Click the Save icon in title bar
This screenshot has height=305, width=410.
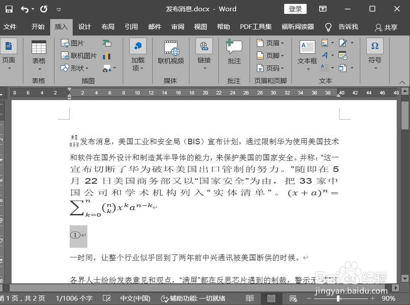9,9
